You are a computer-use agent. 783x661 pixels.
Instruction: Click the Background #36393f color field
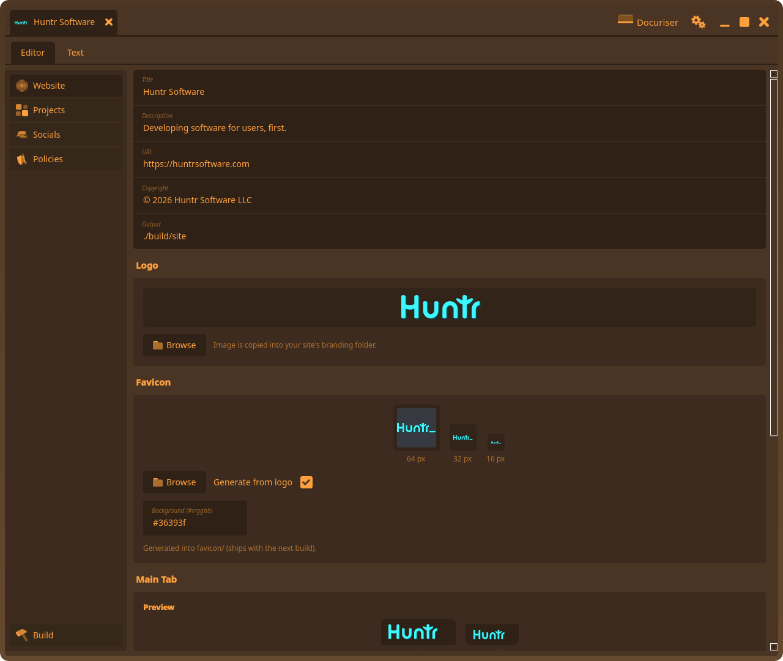tap(195, 518)
